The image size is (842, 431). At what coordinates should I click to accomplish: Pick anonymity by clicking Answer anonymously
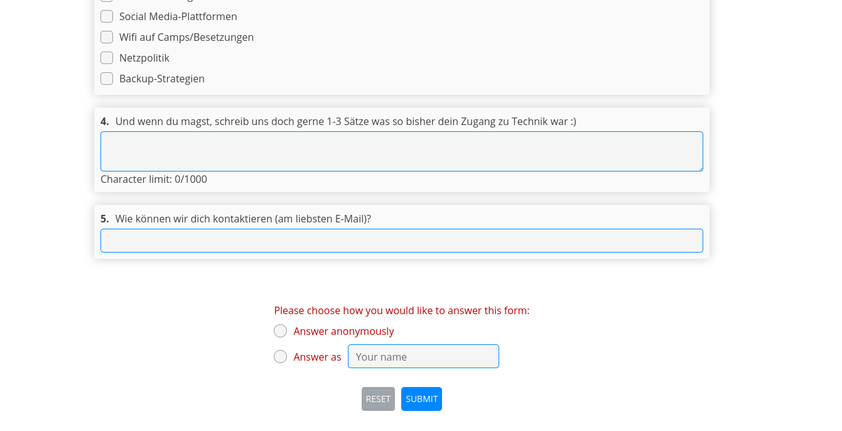pyautogui.click(x=280, y=330)
